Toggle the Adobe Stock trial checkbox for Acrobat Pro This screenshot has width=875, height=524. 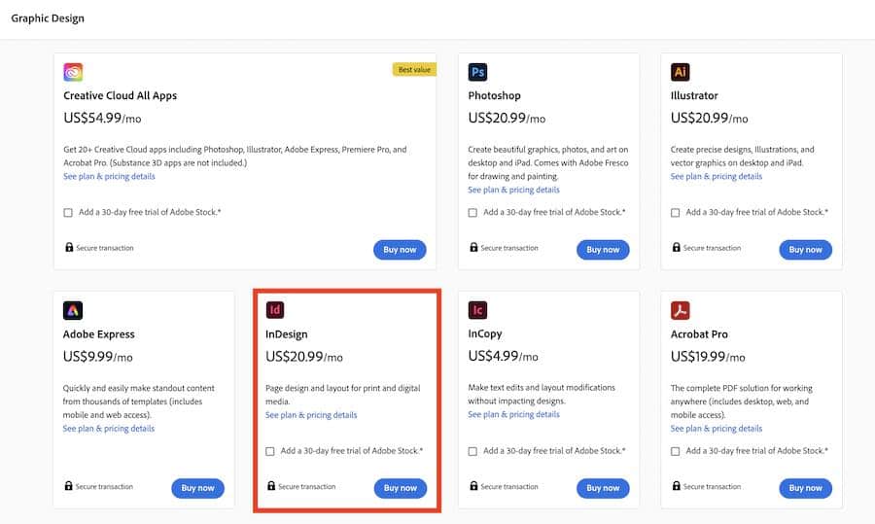[x=676, y=451]
